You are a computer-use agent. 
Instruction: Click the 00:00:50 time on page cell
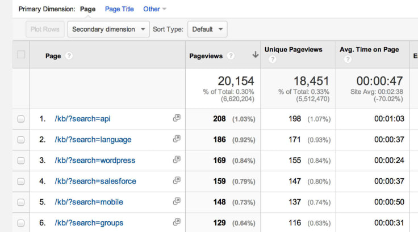click(389, 202)
